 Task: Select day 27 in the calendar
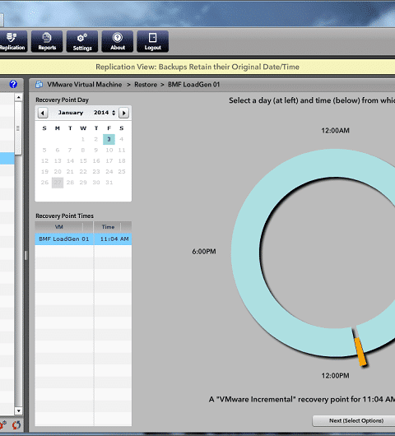click(58, 183)
